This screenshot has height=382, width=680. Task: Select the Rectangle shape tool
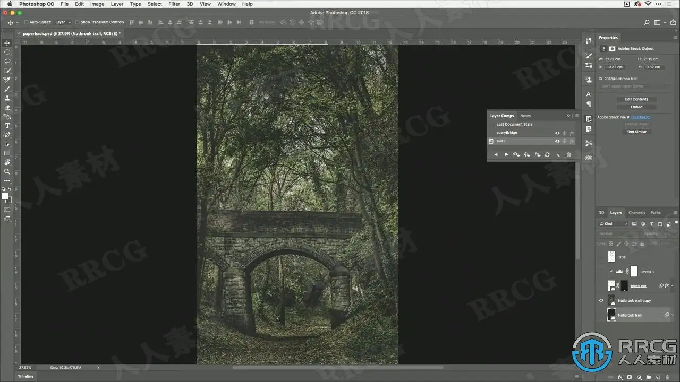coord(7,153)
